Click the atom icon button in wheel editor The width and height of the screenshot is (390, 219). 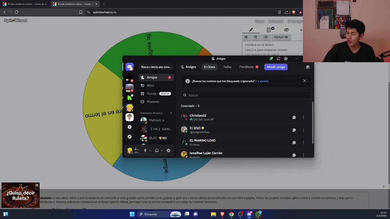point(266,37)
